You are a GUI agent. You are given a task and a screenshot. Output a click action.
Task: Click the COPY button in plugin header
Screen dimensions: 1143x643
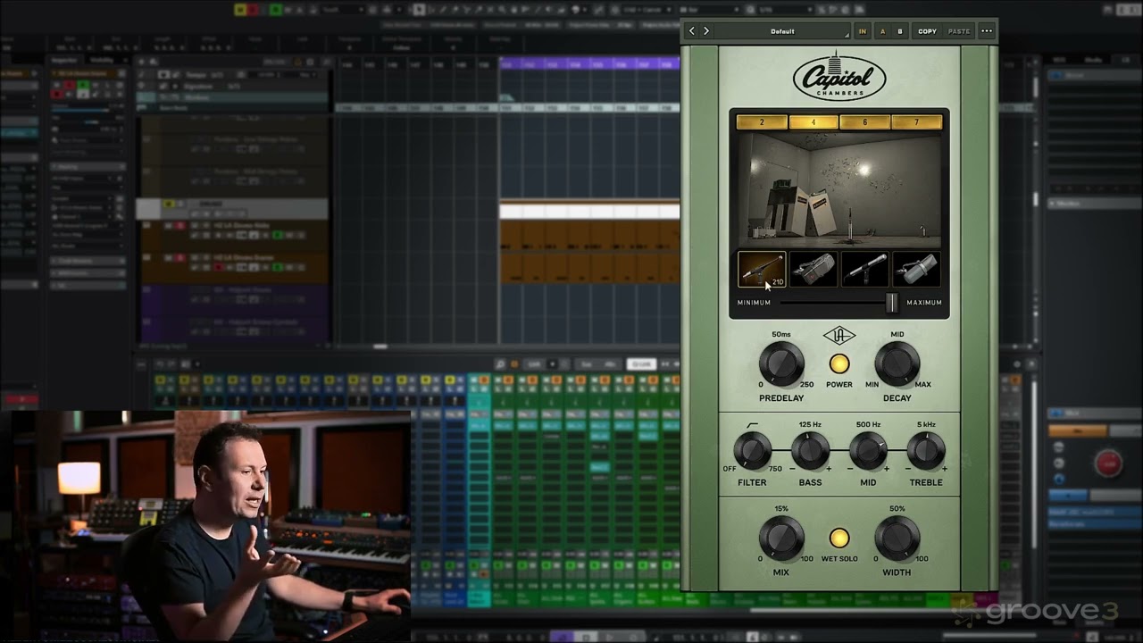(x=928, y=31)
